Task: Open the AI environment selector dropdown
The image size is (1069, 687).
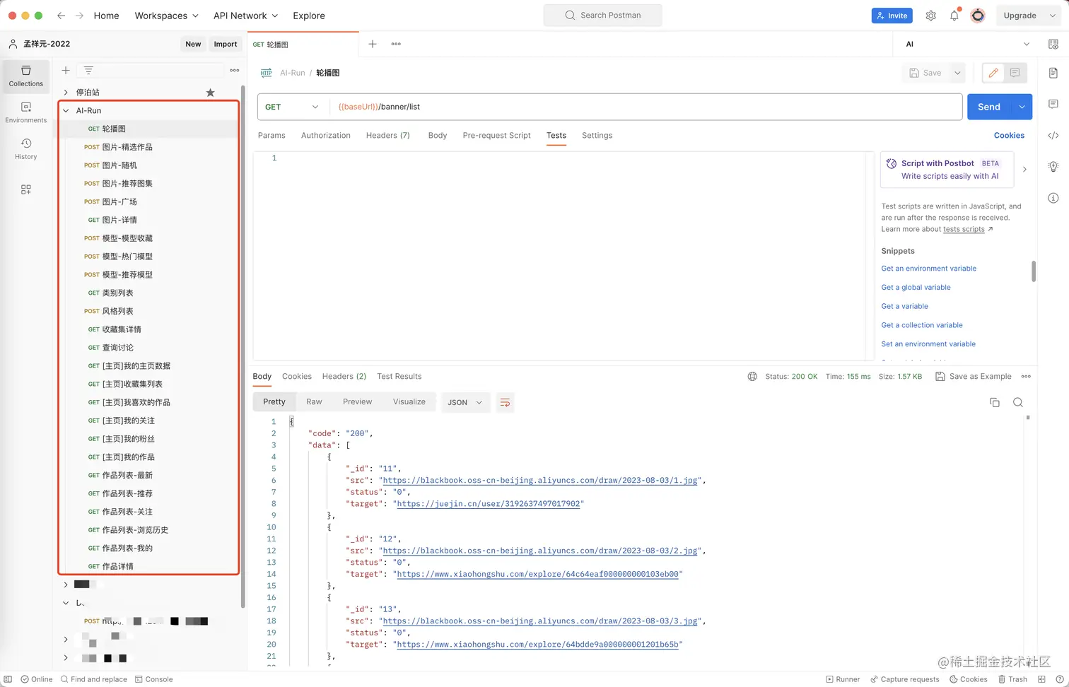Action: tap(966, 44)
